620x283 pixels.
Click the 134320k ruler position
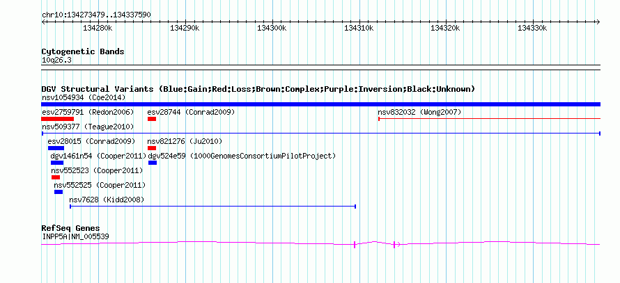click(x=446, y=28)
